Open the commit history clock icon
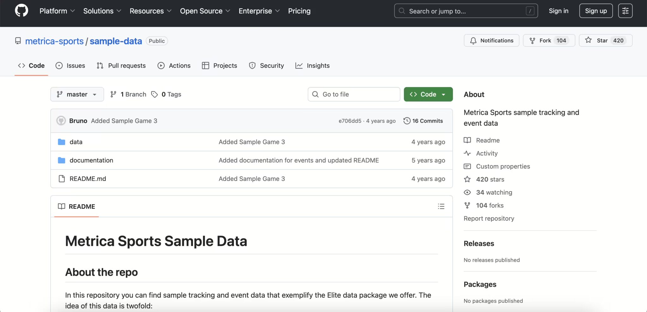Image resolution: width=647 pixels, height=312 pixels. [x=407, y=121]
